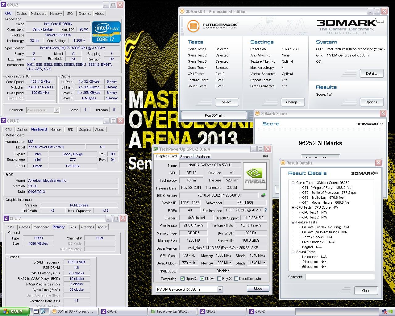395x316 pixels.
Task: Select the Graphics Card tab in GPU-Z
Action: point(166,156)
